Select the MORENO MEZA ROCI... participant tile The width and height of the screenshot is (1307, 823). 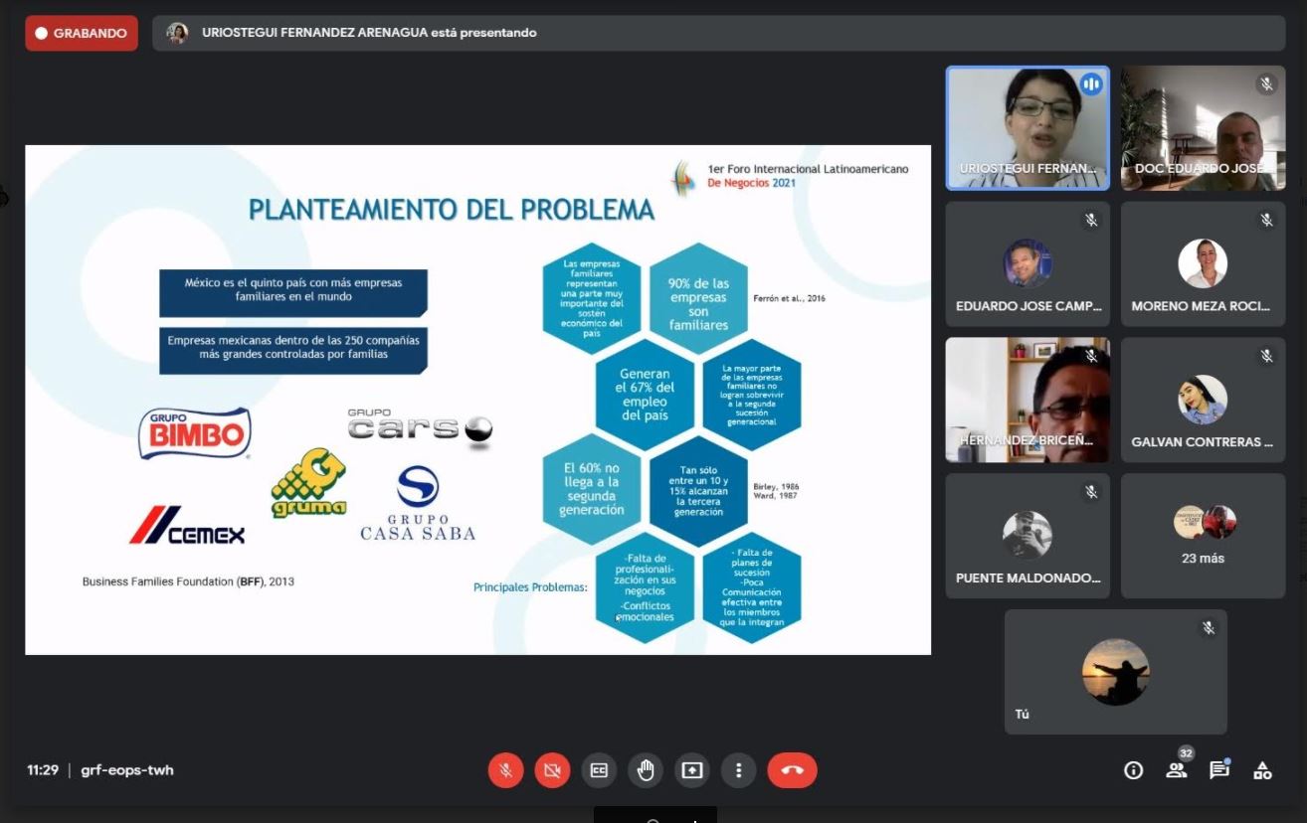1203,264
